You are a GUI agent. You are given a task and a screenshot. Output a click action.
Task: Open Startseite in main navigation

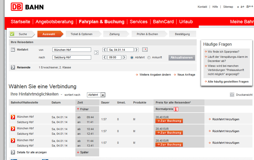[x=20, y=22]
